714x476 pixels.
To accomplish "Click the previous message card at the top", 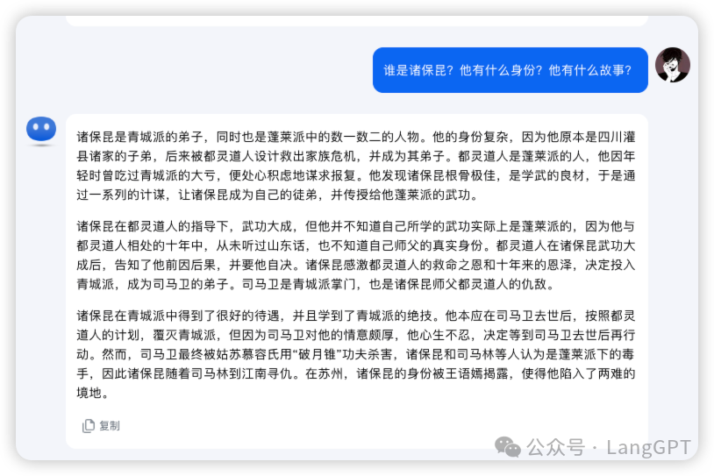I will (356, 21).
